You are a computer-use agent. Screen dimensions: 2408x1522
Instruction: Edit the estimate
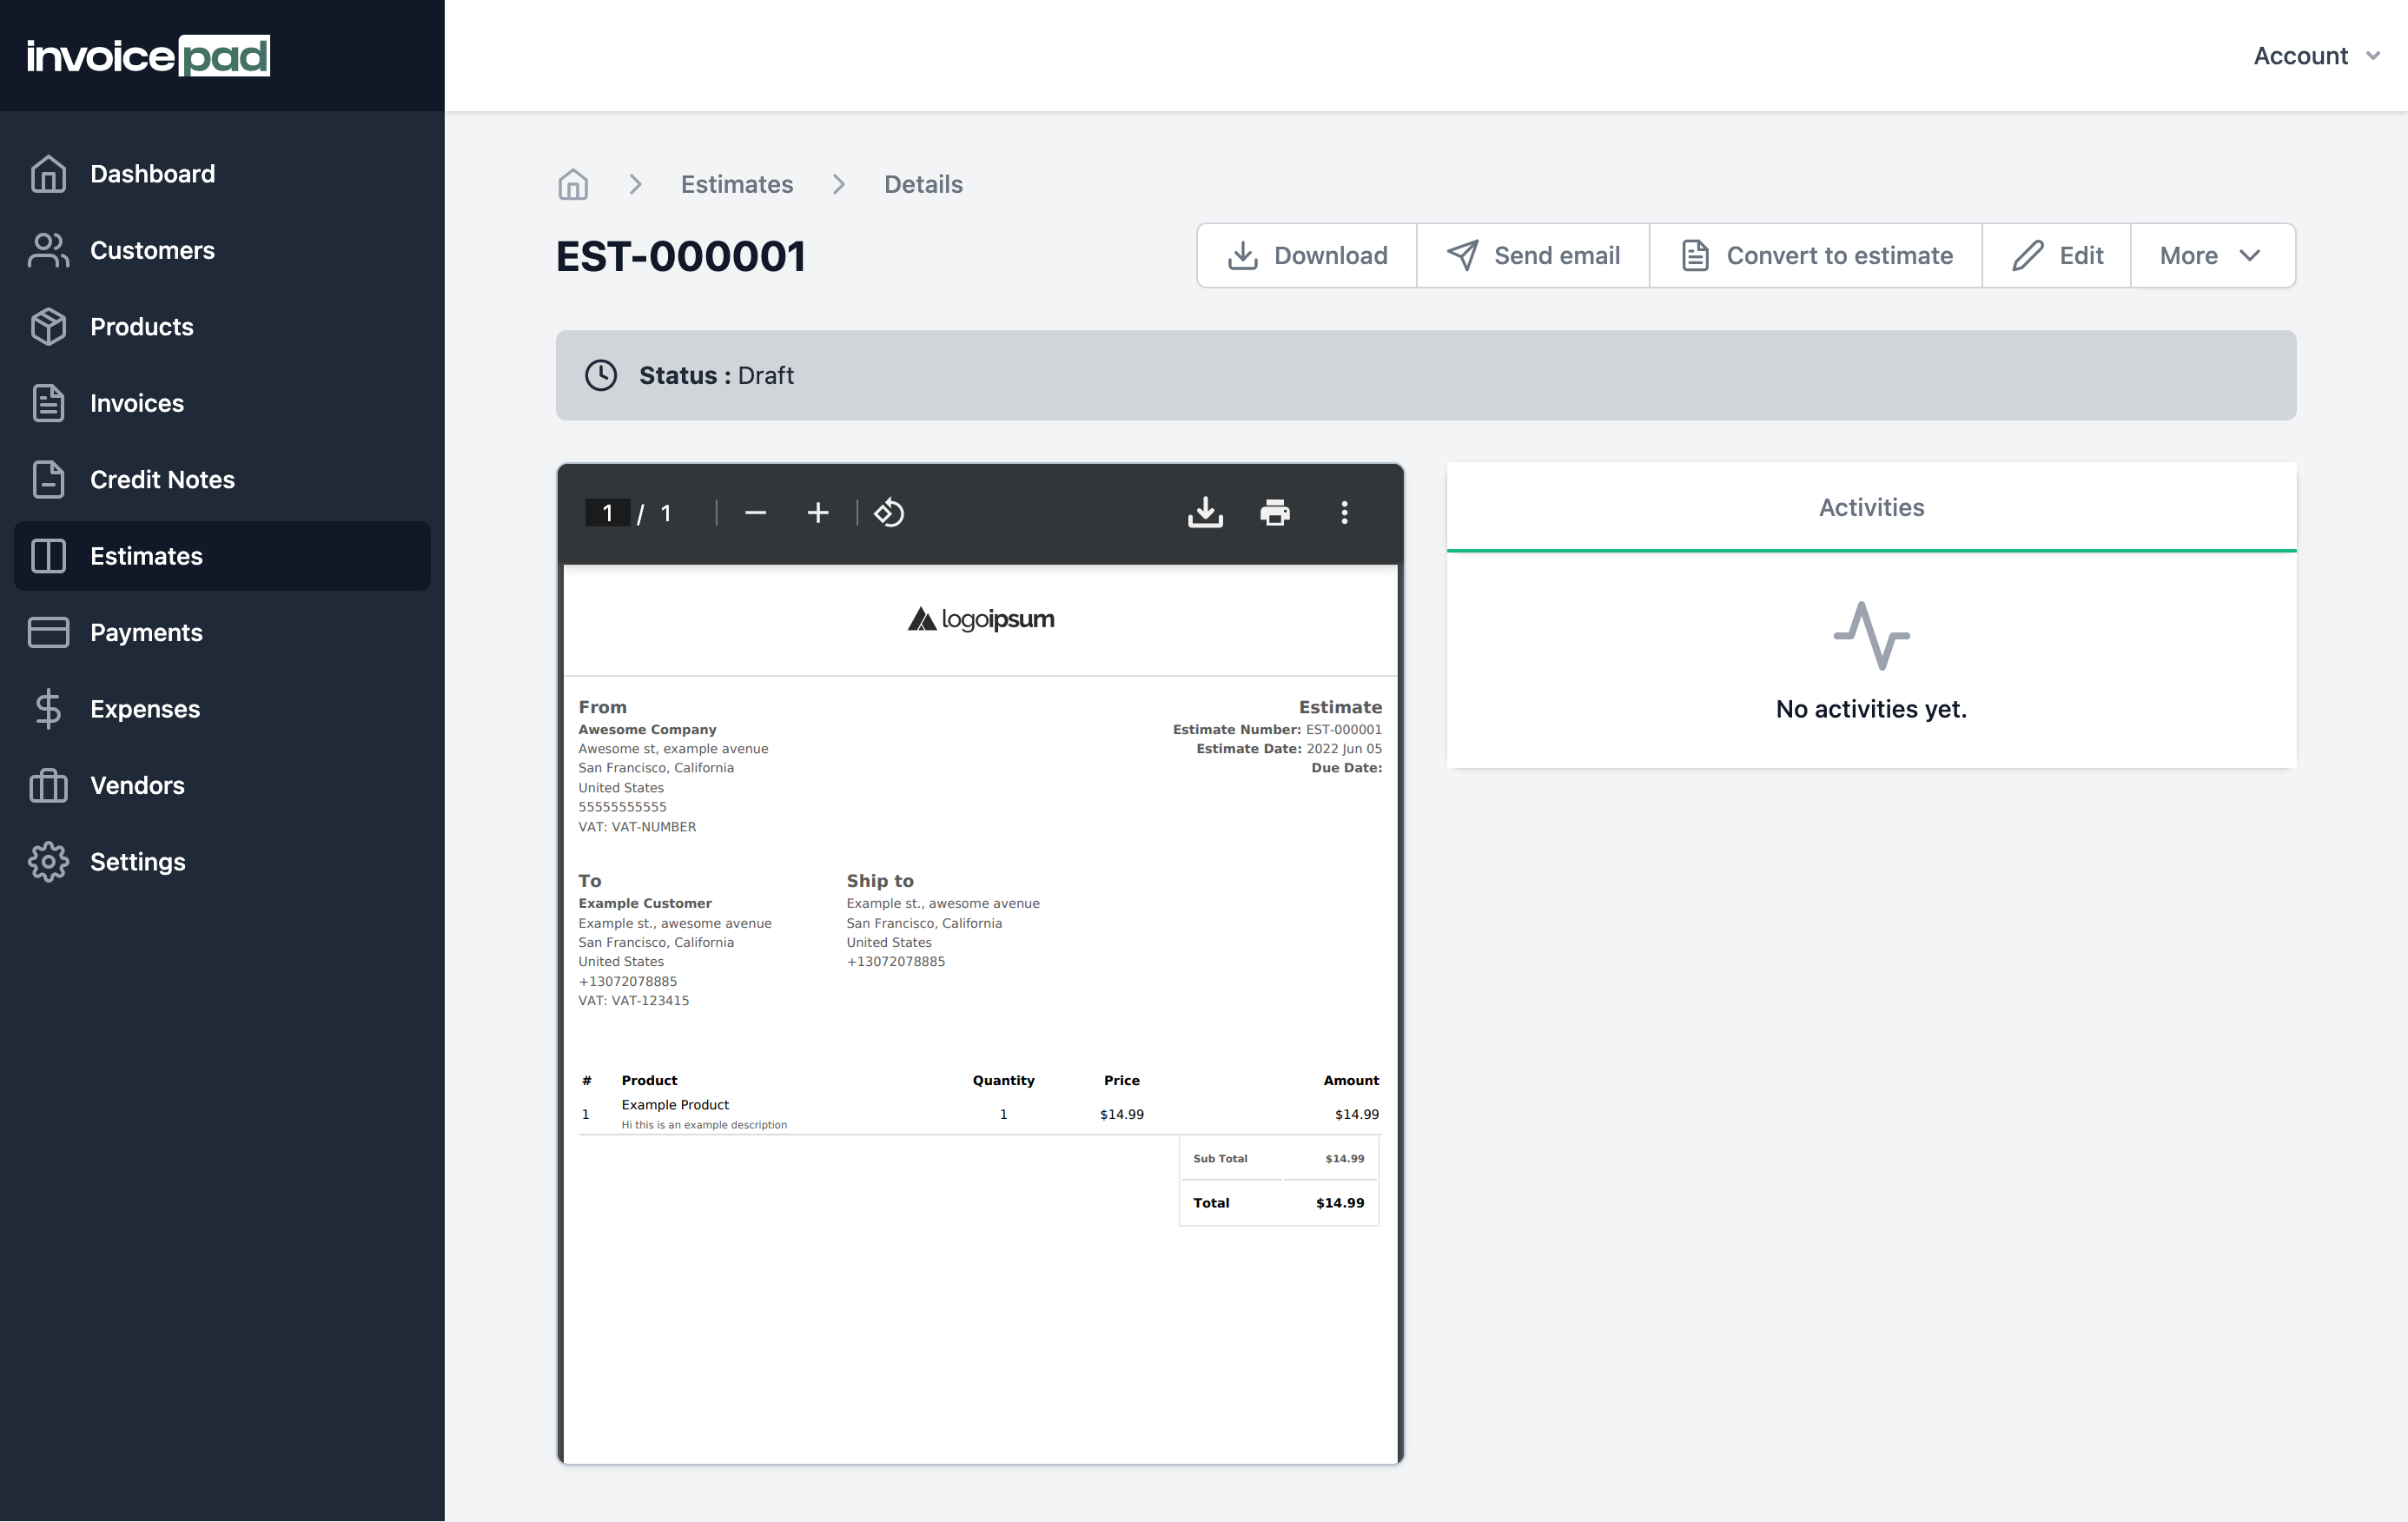[x=2057, y=256]
